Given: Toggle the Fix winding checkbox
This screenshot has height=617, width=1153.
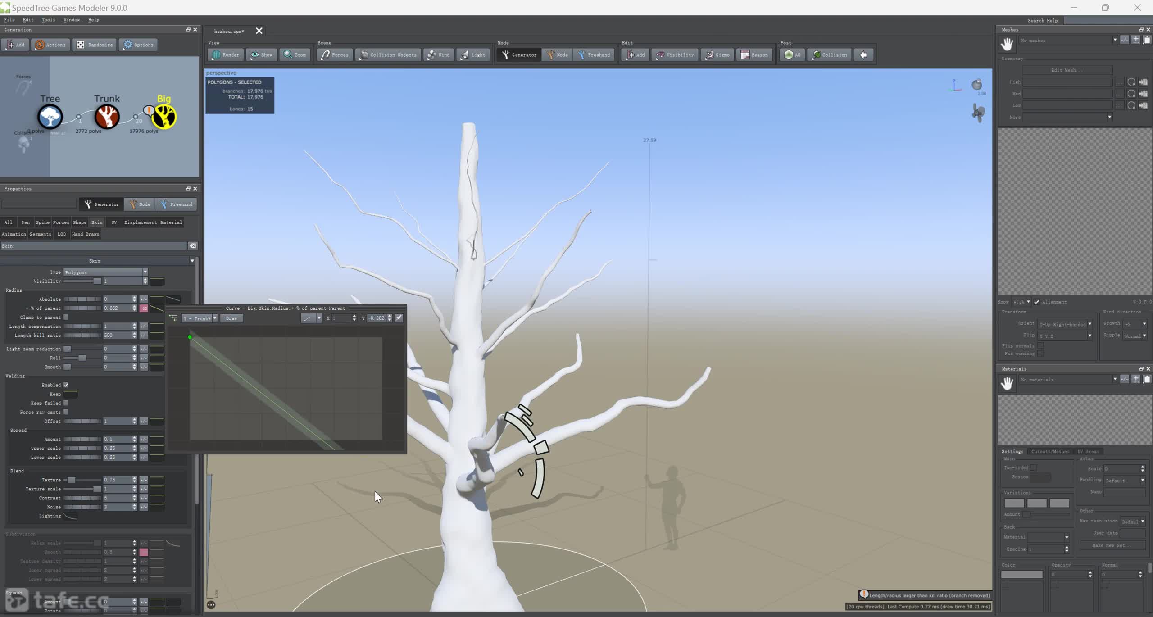Looking at the screenshot, I should (x=1040, y=354).
